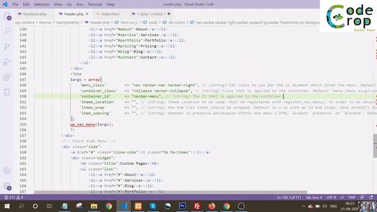The image size is (377, 212).
Task: Open Task View on the taskbar
Action: (49, 206)
